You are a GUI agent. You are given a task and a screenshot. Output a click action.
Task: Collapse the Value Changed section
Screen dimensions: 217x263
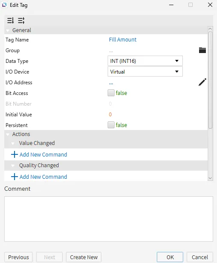point(13,143)
